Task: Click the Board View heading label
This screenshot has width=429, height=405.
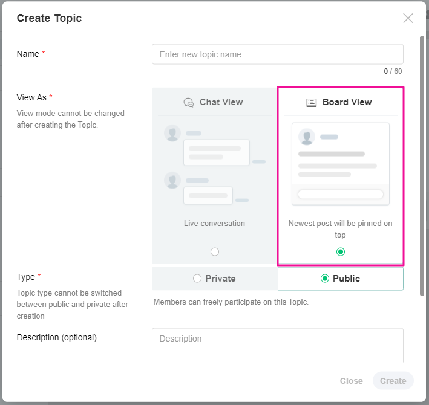Action: point(347,102)
